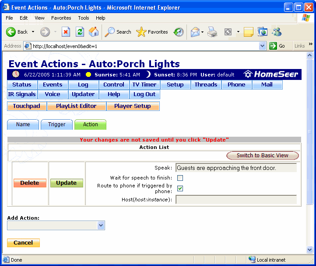The width and height of the screenshot is (316, 266).
Task: Open the Control navigation button
Action: [114, 85]
